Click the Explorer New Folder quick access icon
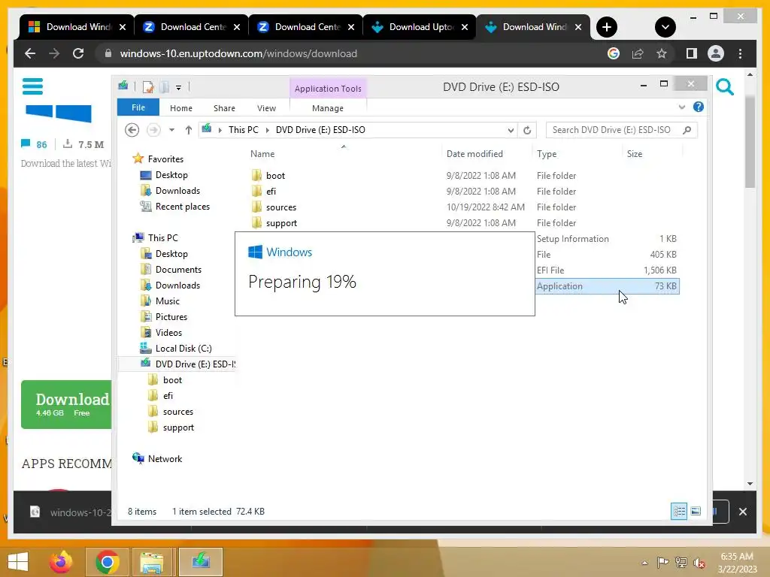The image size is (770, 577). pyautogui.click(x=164, y=87)
